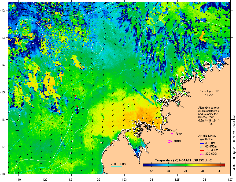Click the 120 longitude axis label
The width and height of the screenshot is (236, 182).
pyautogui.click(x=45, y=179)
